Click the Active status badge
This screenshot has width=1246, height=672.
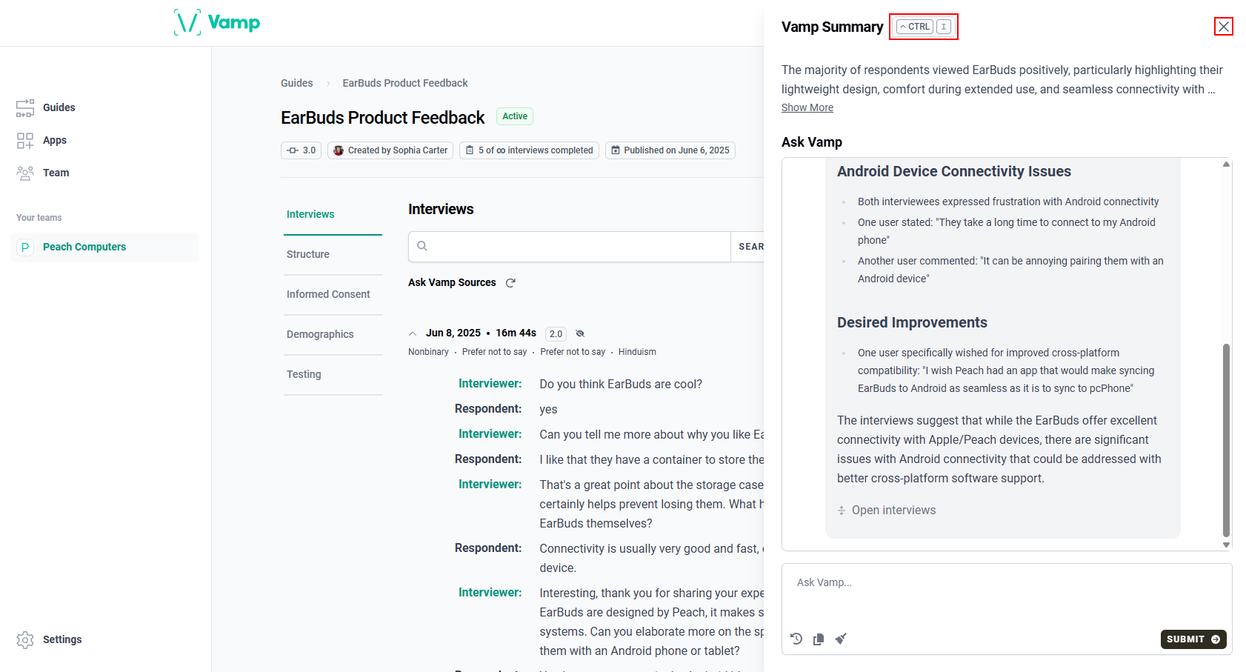click(x=515, y=116)
